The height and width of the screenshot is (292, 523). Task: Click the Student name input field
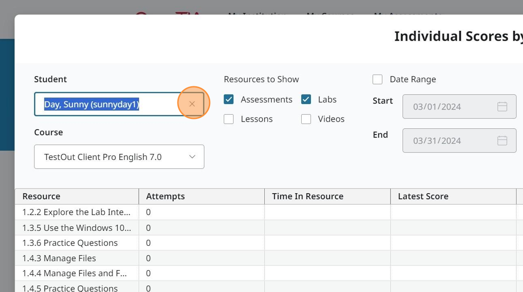pos(107,104)
